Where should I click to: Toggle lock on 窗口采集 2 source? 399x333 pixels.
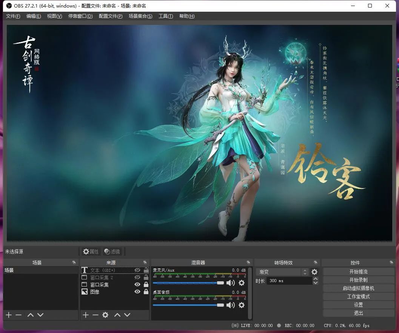(x=146, y=277)
